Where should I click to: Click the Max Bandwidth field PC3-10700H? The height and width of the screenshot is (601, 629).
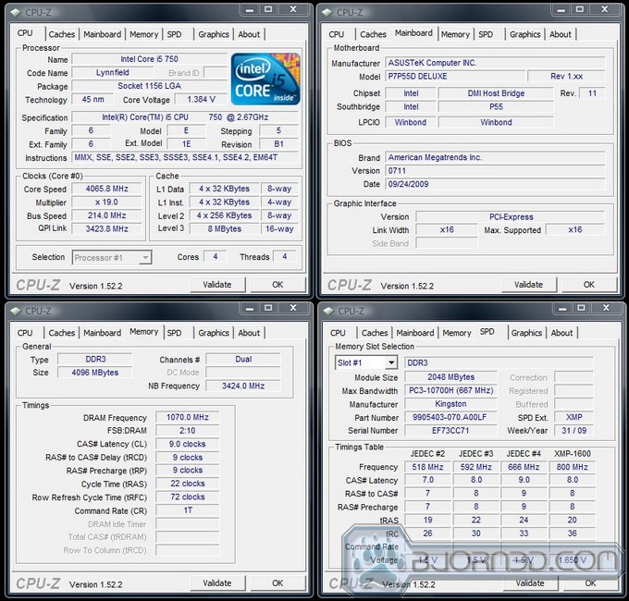pos(450,390)
